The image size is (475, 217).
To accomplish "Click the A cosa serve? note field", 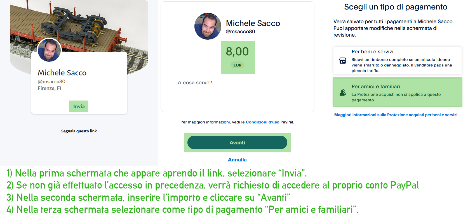I will [237, 83].
